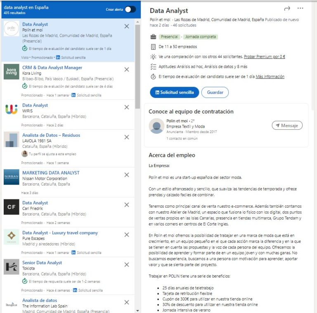This screenshot has width=317, height=313.
Task: Dismiss the CRM & Data Analyst Manager job
Action: click(127, 69)
